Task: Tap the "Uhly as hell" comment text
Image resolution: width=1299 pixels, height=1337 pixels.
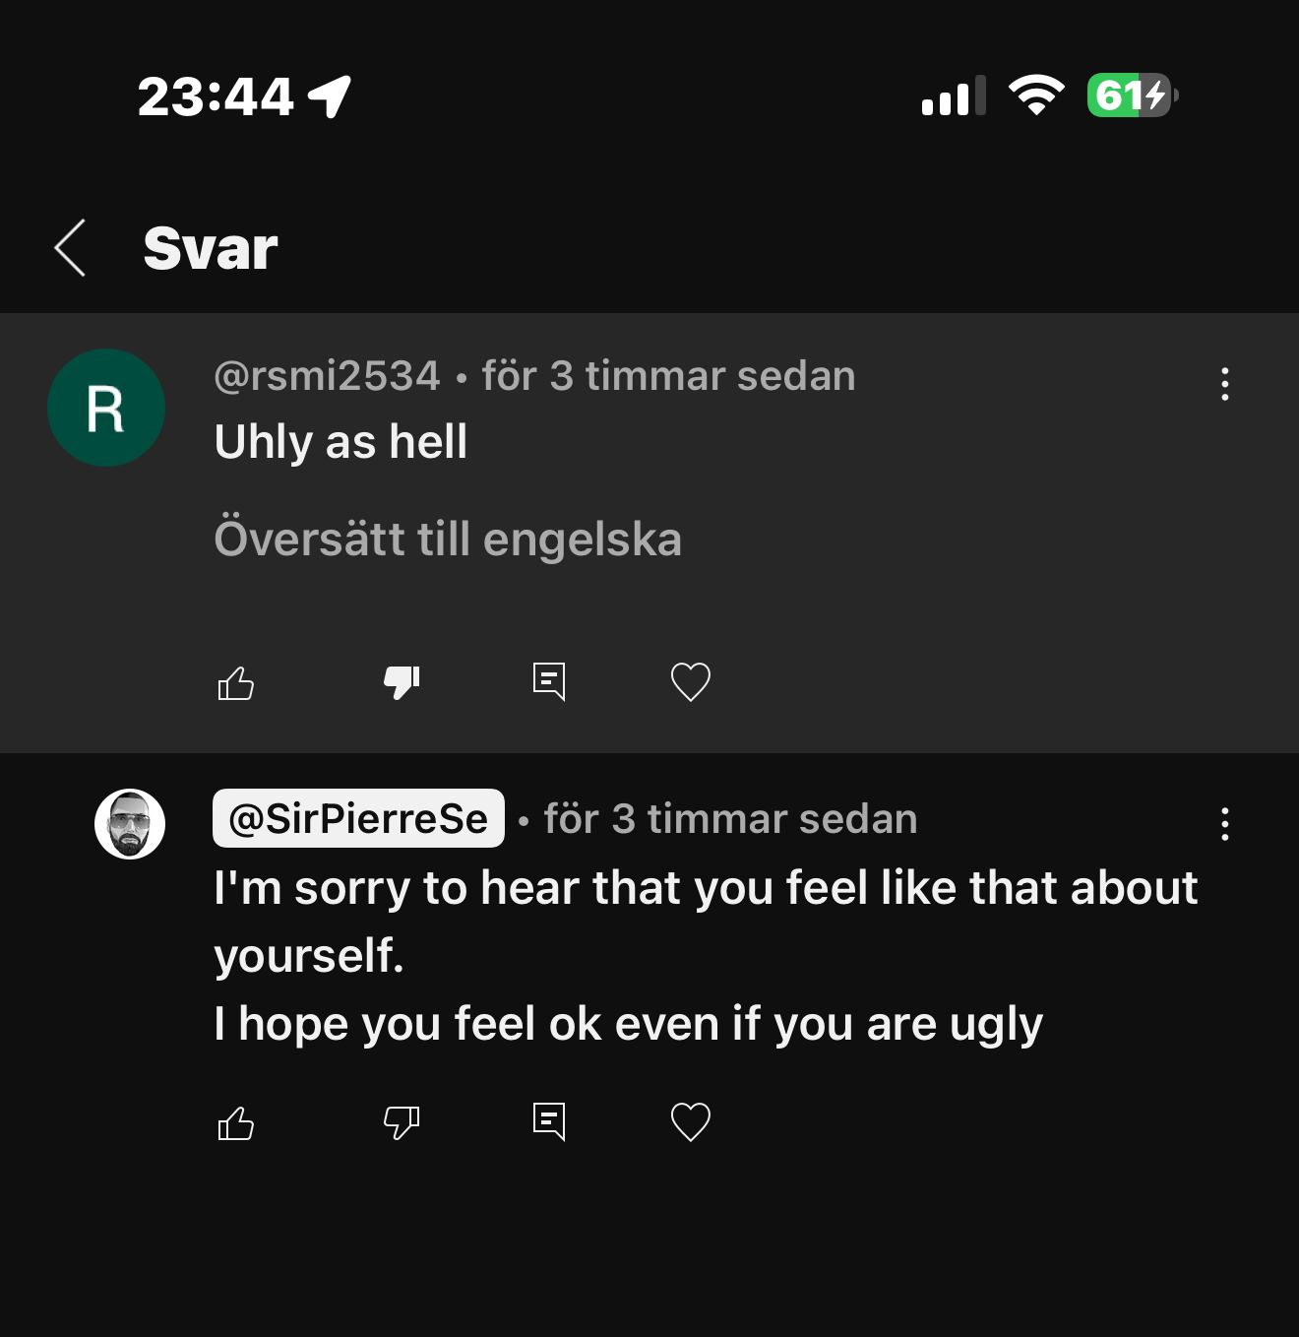Action: coord(340,442)
